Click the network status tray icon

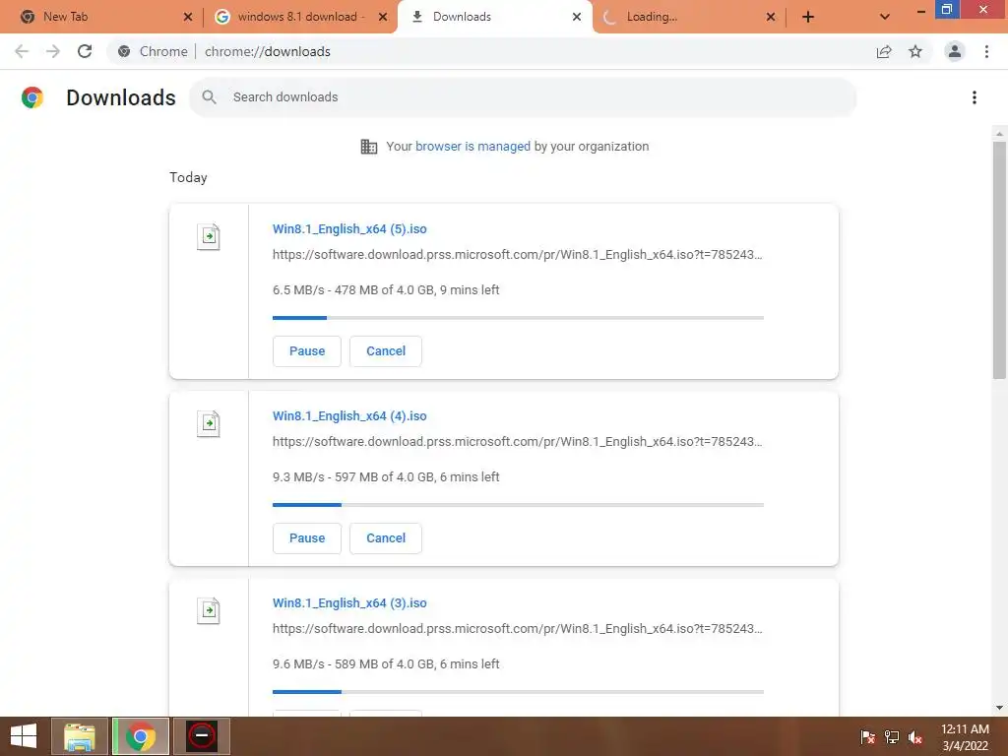point(892,737)
